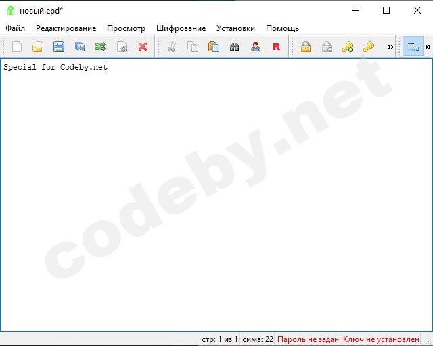Close the новый.epd window

click(417, 11)
